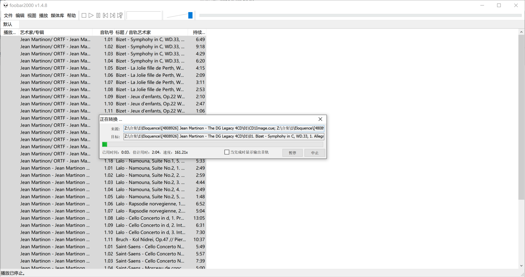Viewport: 525px width, 277px height.
Task: Click the foobar2000 application logo icon
Action: (x=5, y=5)
